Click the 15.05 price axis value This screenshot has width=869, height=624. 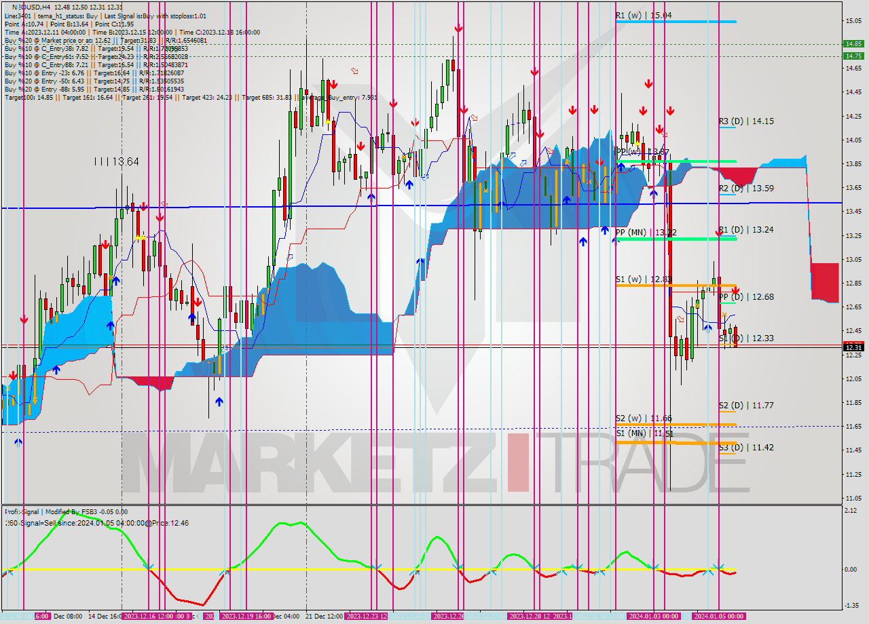pyautogui.click(x=853, y=21)
